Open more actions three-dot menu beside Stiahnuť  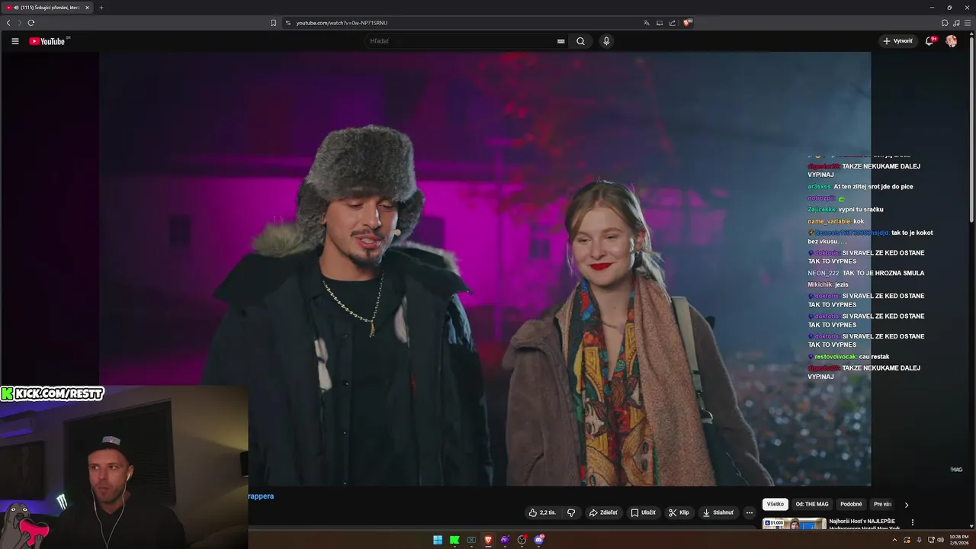pyautogui.click(x=749, y=512)
